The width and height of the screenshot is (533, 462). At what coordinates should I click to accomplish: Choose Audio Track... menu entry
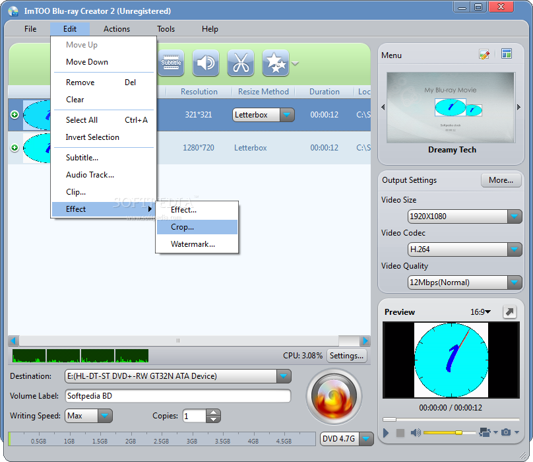[104, 174]
